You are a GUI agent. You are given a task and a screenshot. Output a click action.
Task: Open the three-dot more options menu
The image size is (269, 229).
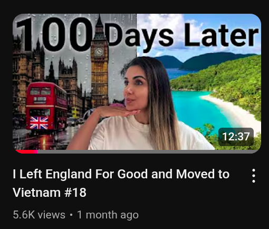pos(254,176)
